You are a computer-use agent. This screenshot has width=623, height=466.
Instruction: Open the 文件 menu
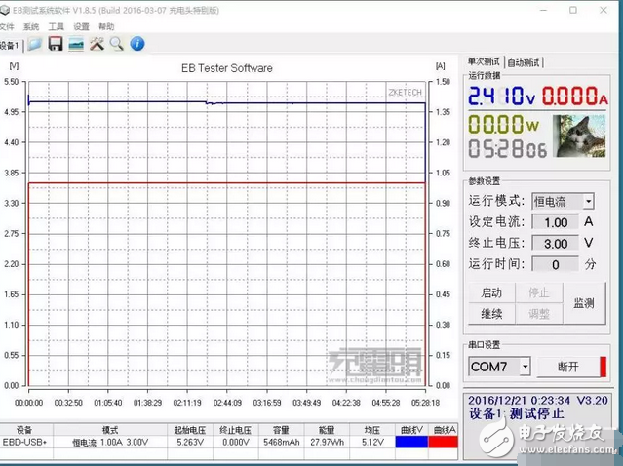point(7,26)
